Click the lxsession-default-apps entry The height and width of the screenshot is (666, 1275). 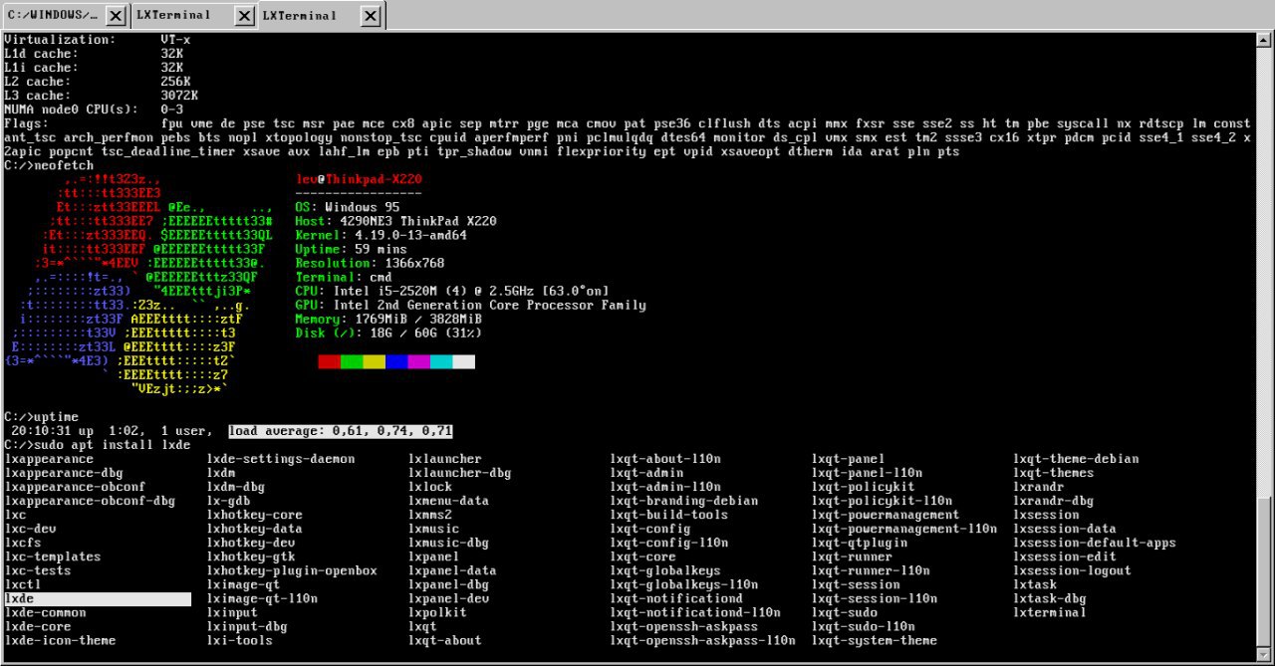(x=1095, y=543)
